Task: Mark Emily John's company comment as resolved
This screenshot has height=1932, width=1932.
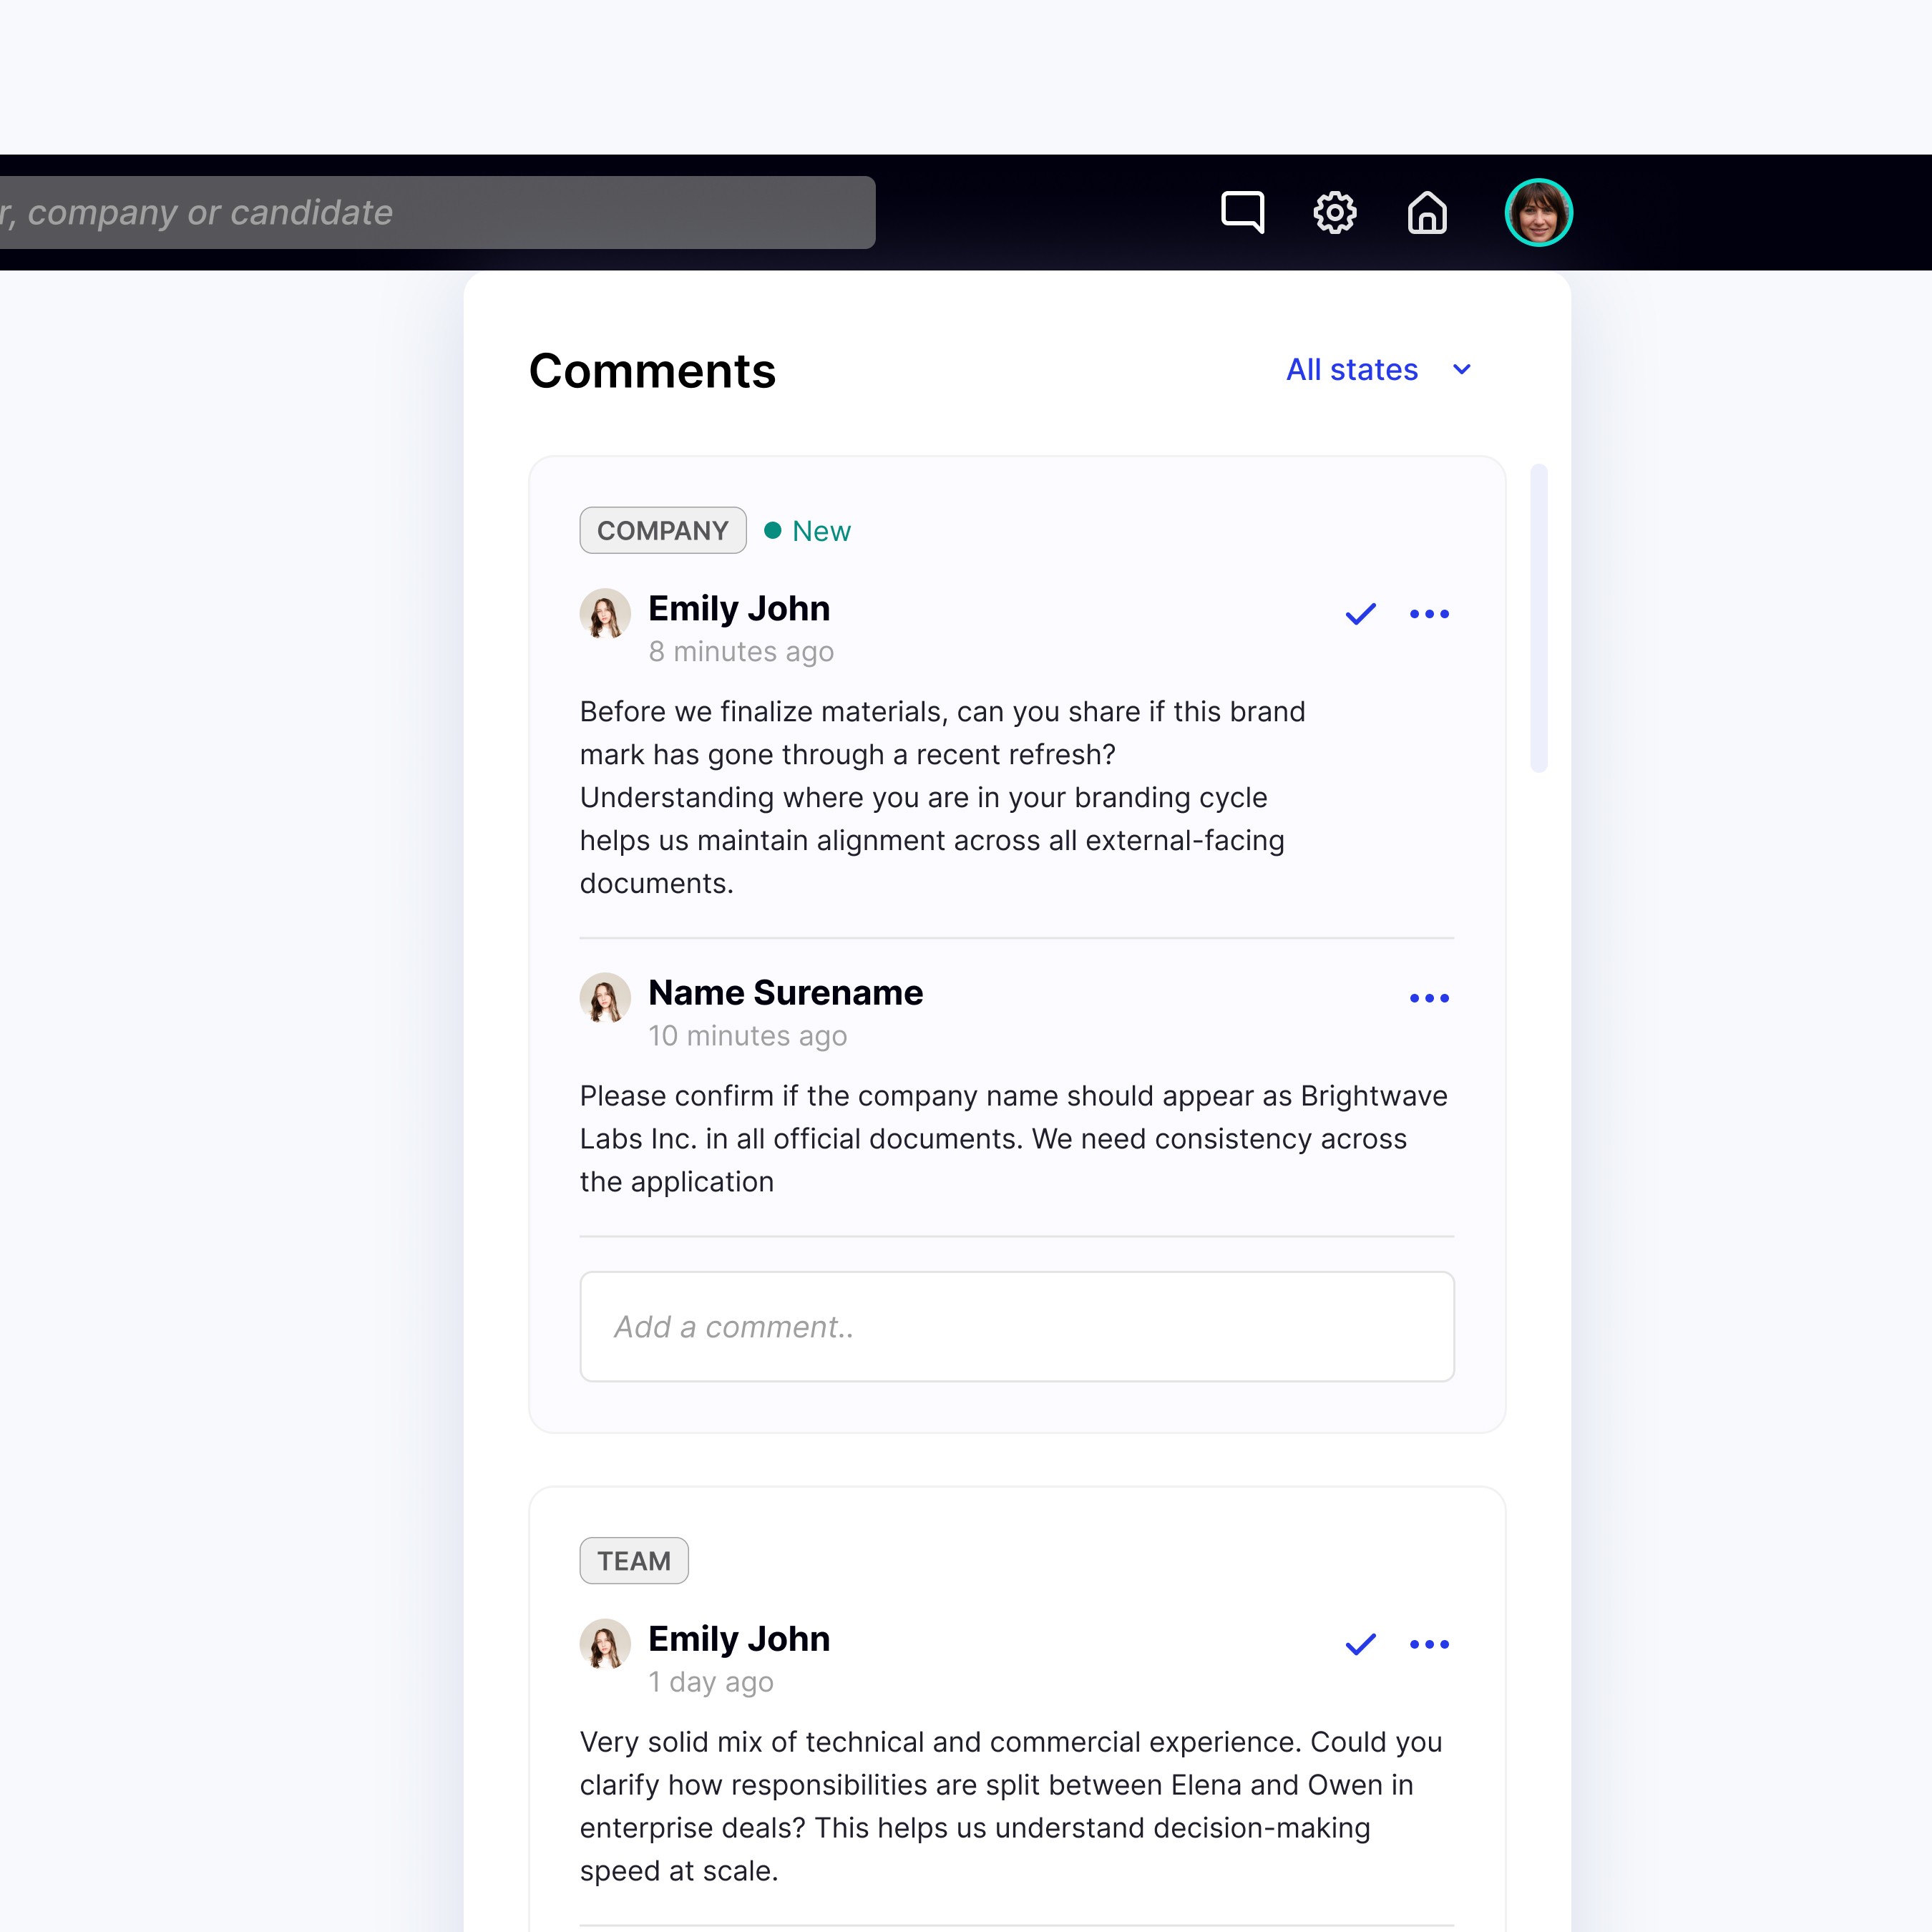Action: click(x=1360, y=614)
